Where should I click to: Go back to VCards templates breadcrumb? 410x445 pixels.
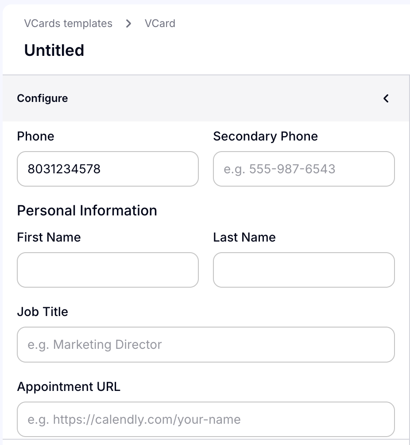(68, 23)
